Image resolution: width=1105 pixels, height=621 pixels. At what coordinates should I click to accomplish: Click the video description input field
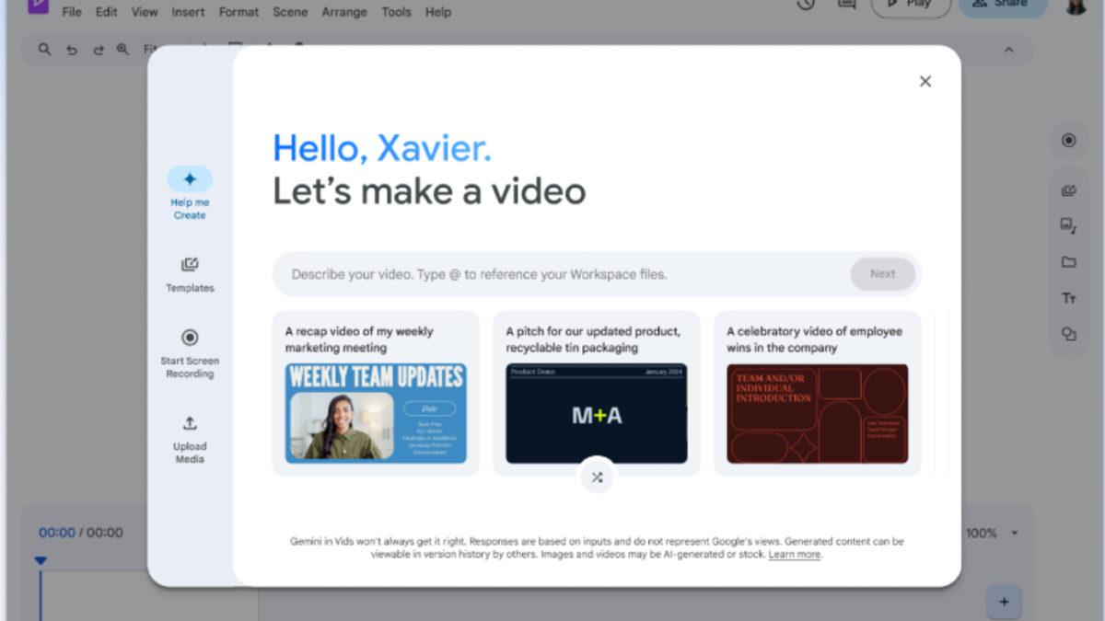pyautogui.click(x=552, y=273)
